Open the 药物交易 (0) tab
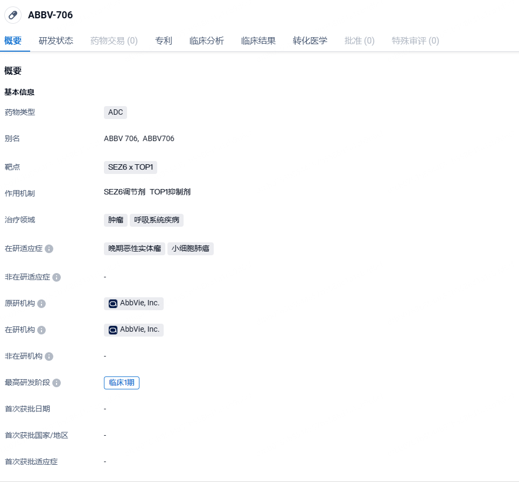 [114, 41]
